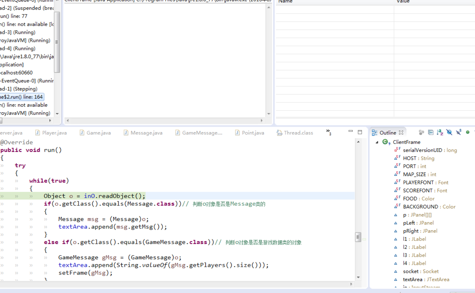
Task: Click editor scroll down arrow
Action: pyautogui.click(x=358, y=277)
